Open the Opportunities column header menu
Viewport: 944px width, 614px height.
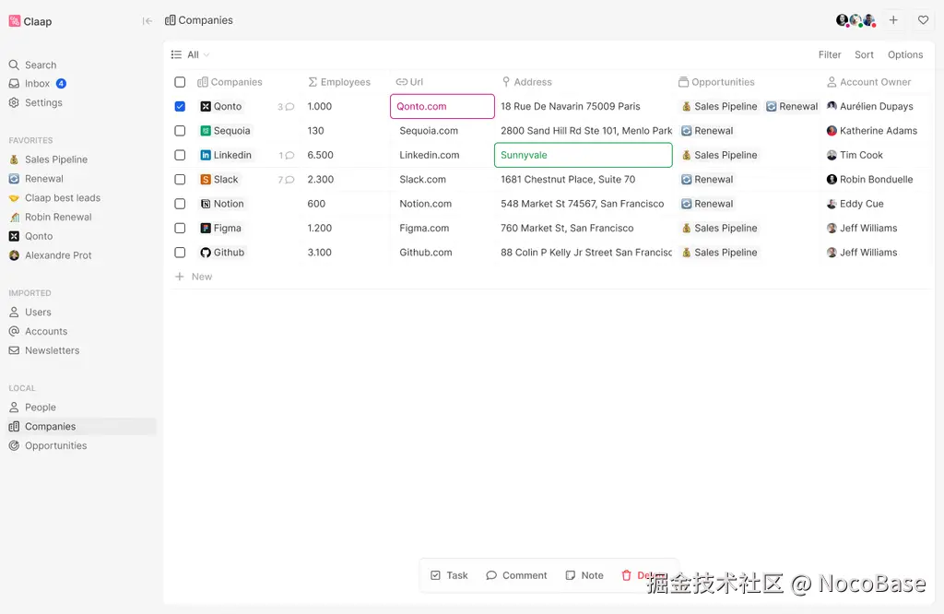click(716, 82)
